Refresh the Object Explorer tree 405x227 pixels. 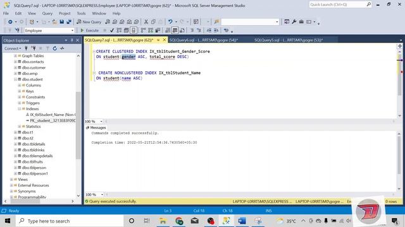tap(55, 49)
